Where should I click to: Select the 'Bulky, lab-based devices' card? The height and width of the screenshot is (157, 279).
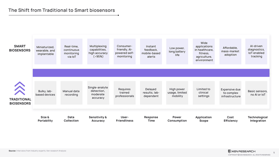(x=45, y=93)
